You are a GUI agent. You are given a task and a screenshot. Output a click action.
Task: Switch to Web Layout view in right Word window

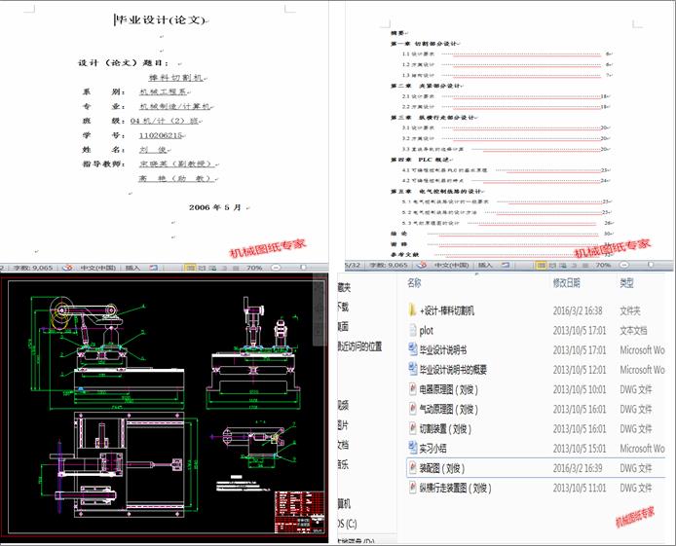(x=563, y=266)
